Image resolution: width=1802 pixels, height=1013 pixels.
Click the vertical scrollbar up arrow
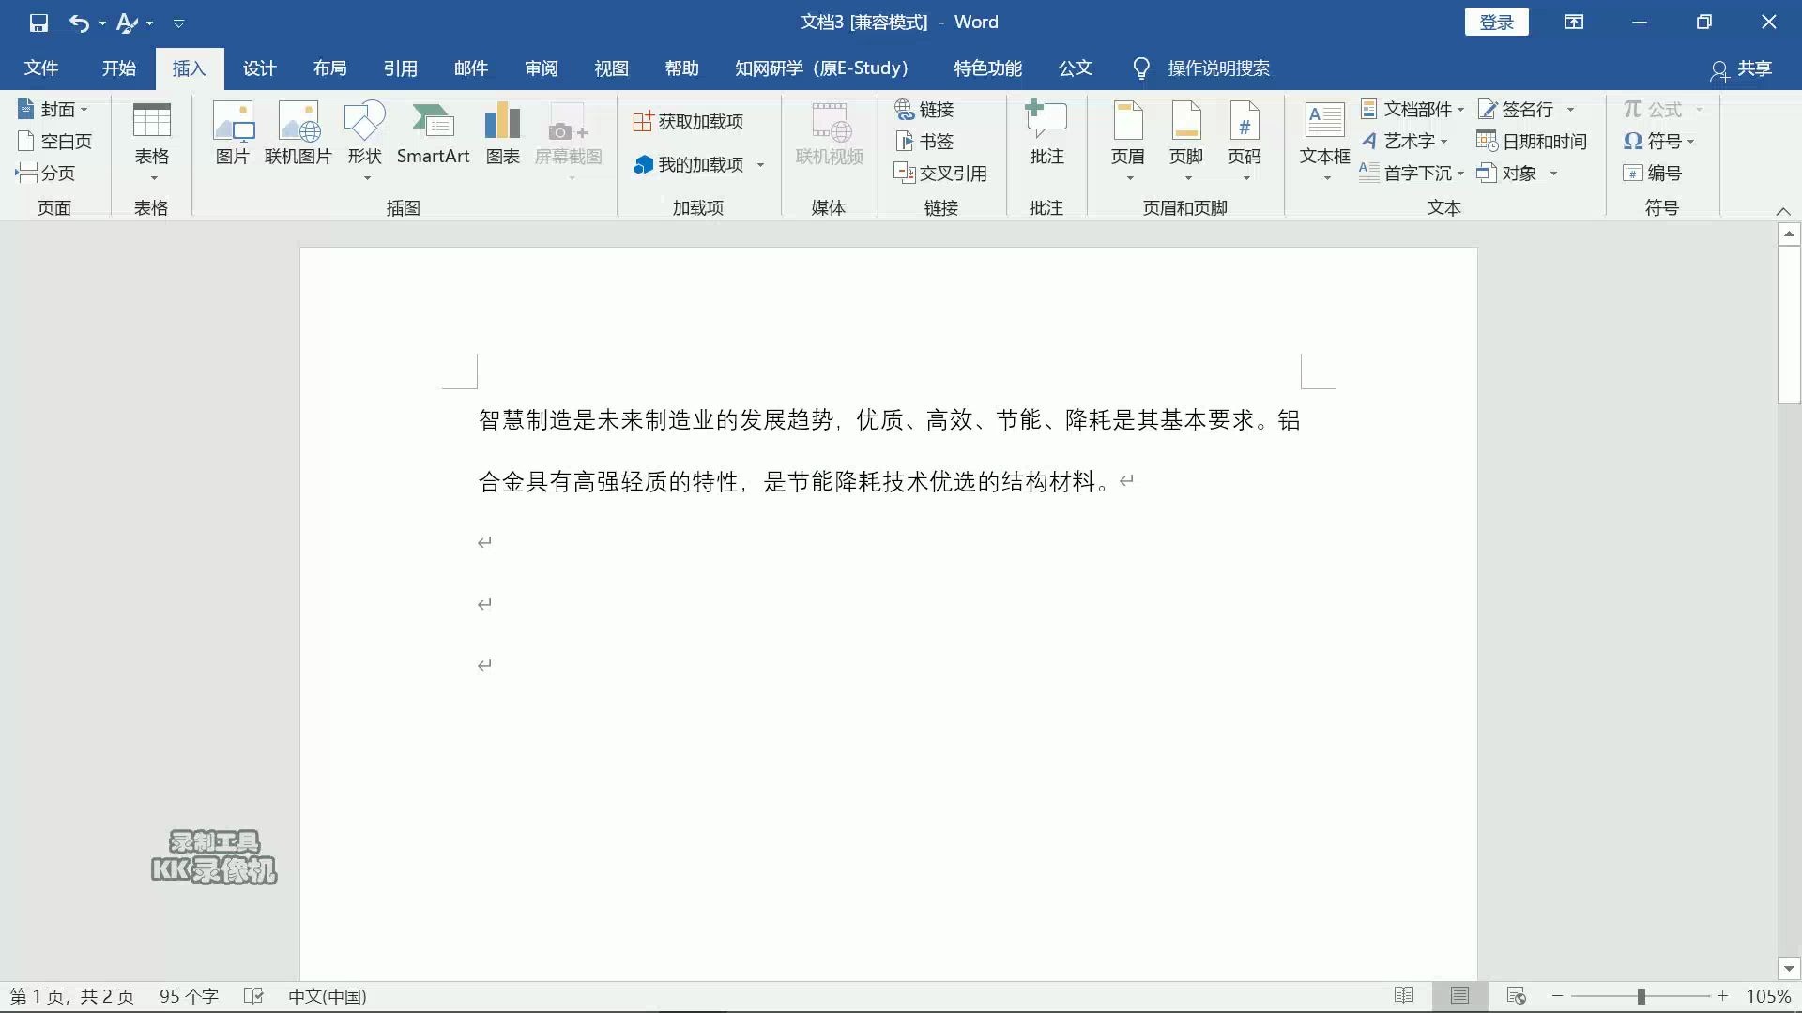point(1789,234)
